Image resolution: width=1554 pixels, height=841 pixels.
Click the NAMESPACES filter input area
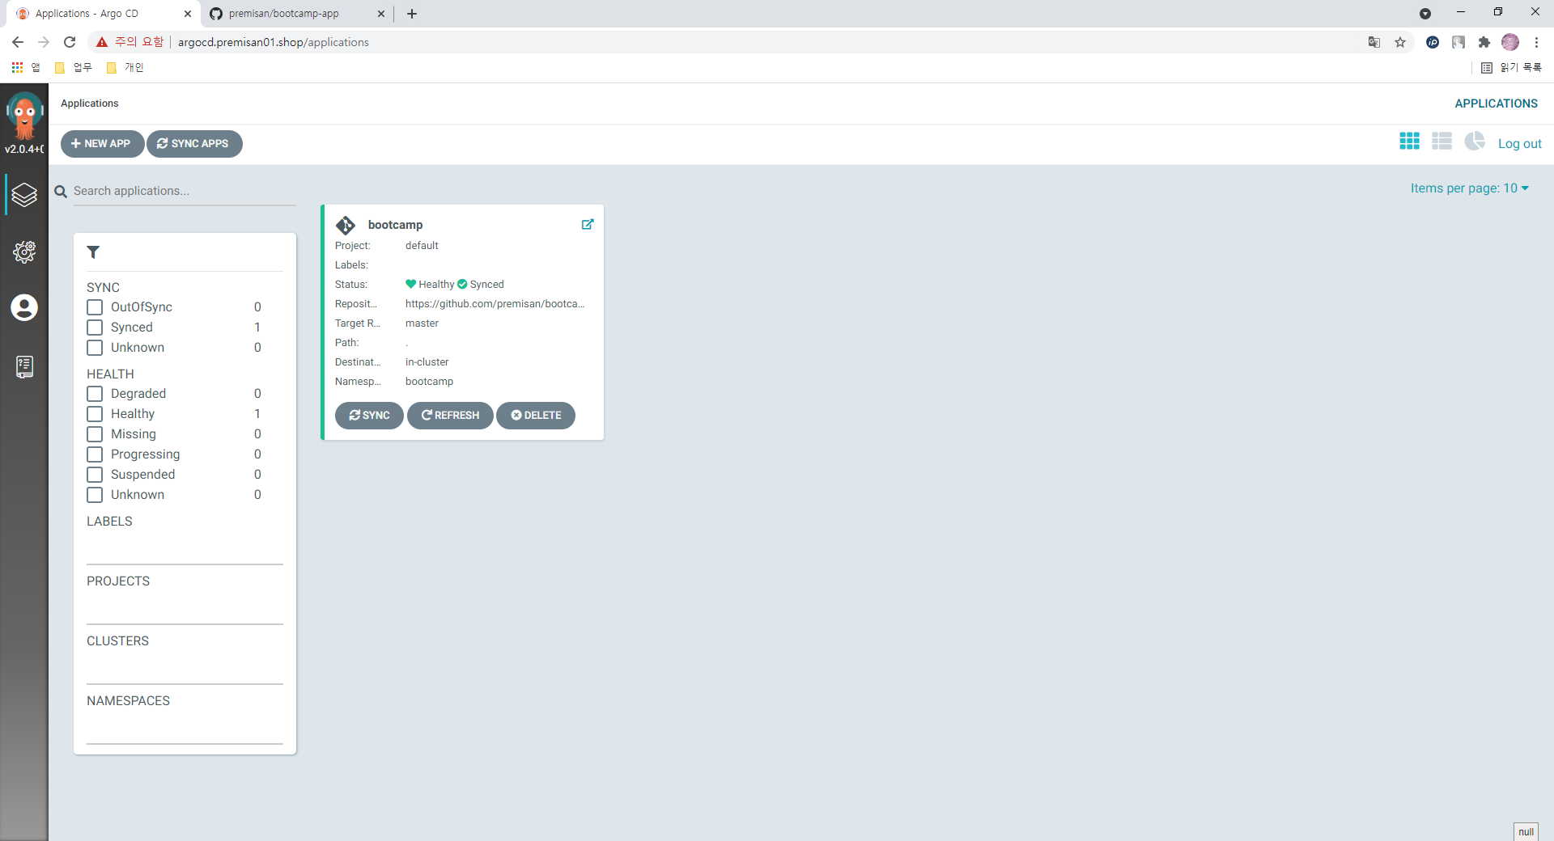tap(185, 729)
